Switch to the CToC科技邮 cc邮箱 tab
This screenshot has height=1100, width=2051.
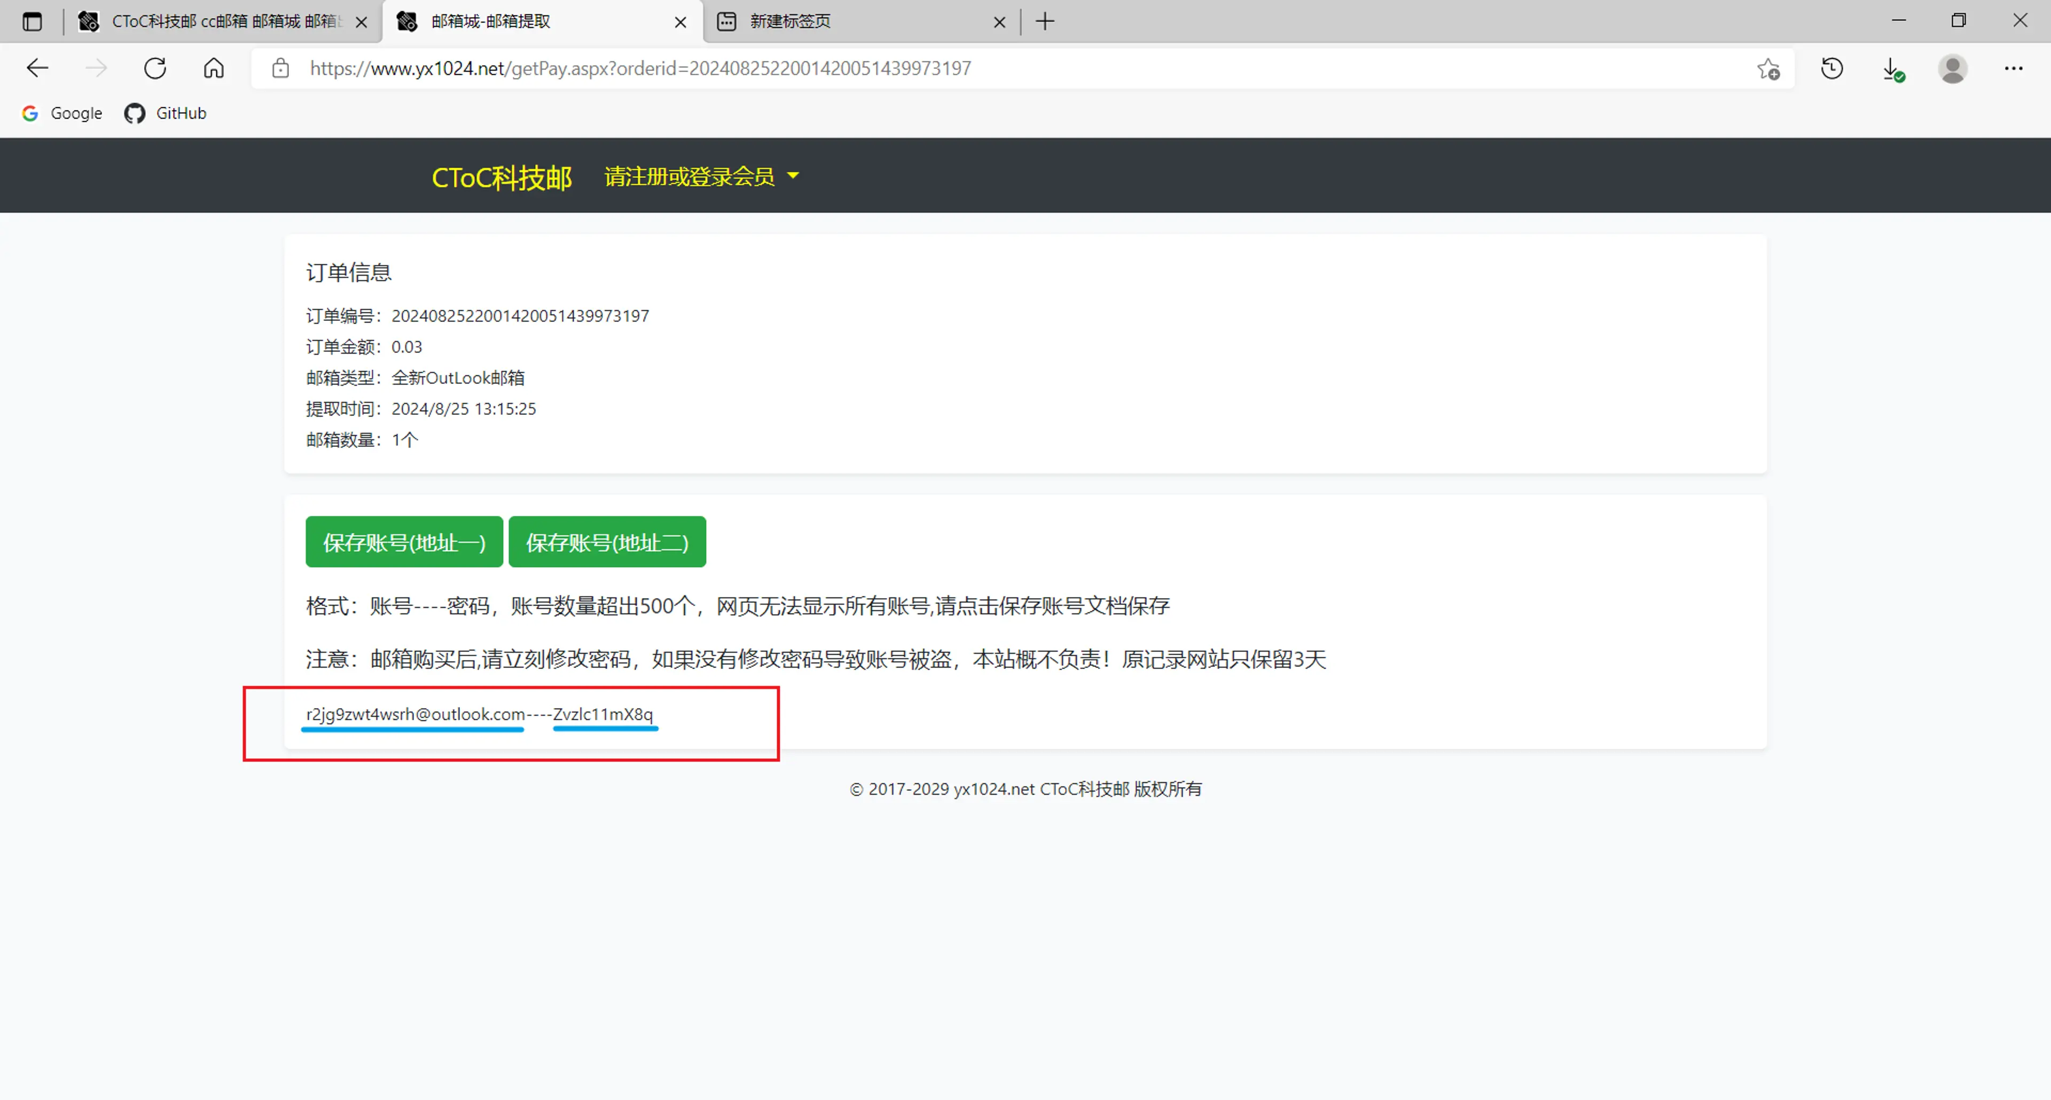pos(215,21)
